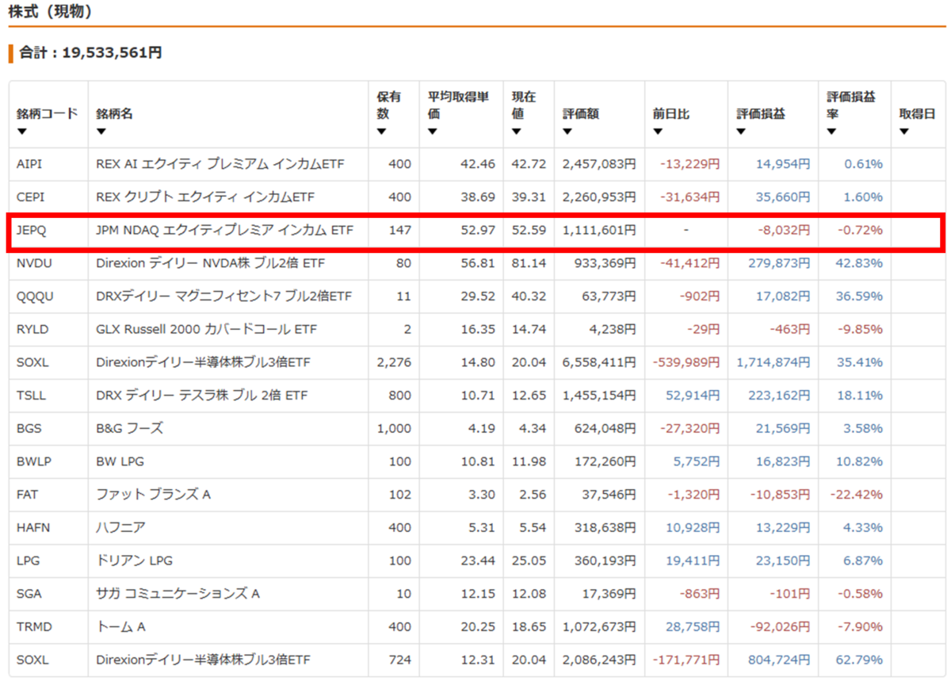Click valuation 1,111,601円 for JEPQ
The image size is (951, 681).
coord(599,230)
